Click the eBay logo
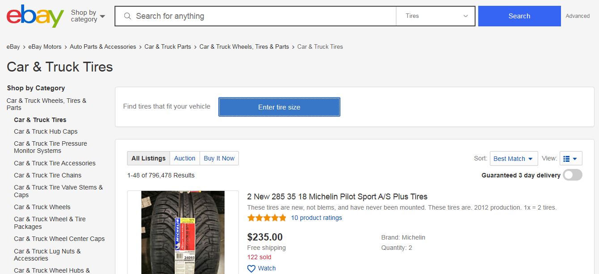 [35, 16]
